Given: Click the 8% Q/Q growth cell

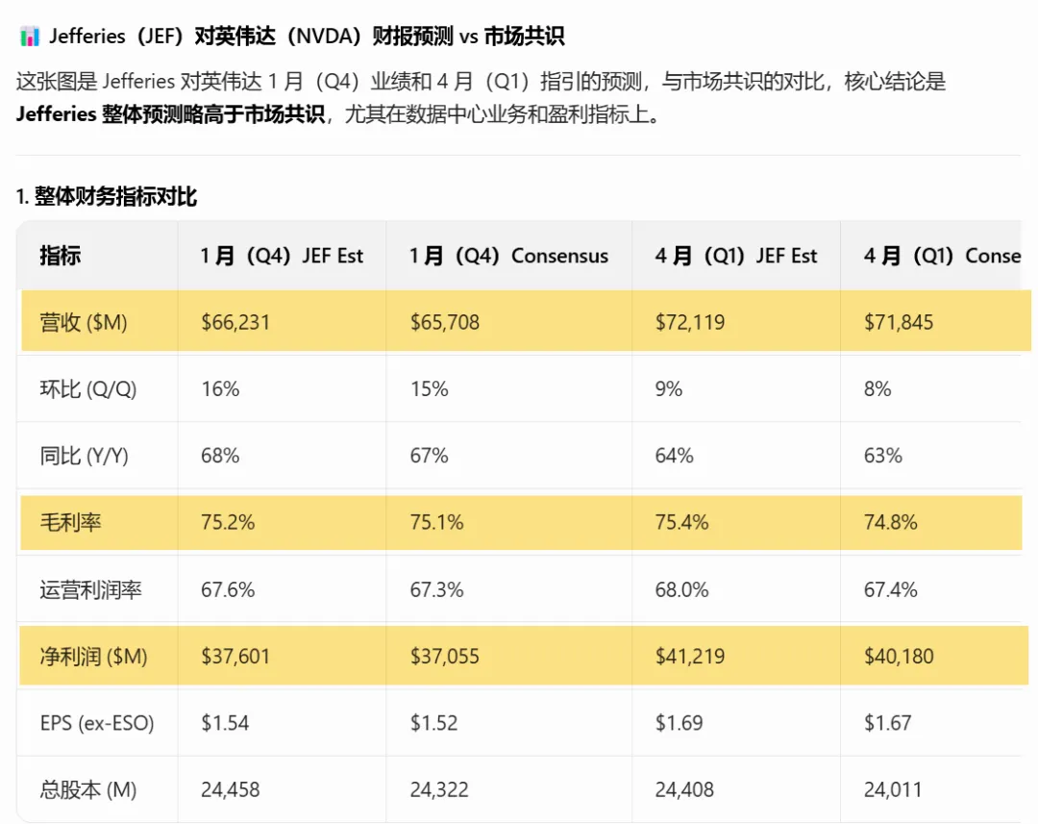Looking at the screenshot, I should click(x=877, y=388).
